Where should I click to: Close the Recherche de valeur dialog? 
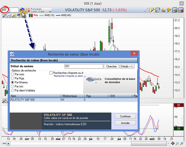pyautogui.click(x=134, y=53)
